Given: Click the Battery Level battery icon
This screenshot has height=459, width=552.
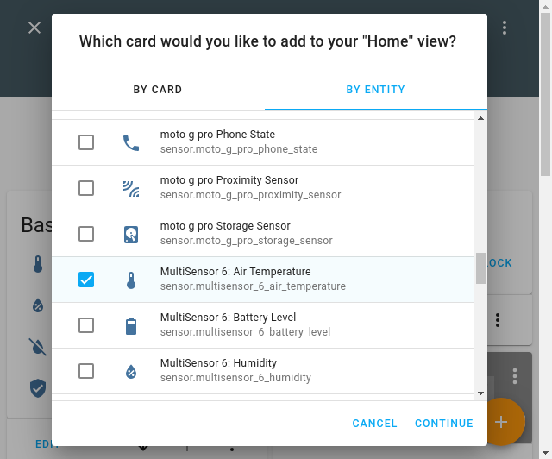Looking at the screenshot, I should (x=131, y=325).
